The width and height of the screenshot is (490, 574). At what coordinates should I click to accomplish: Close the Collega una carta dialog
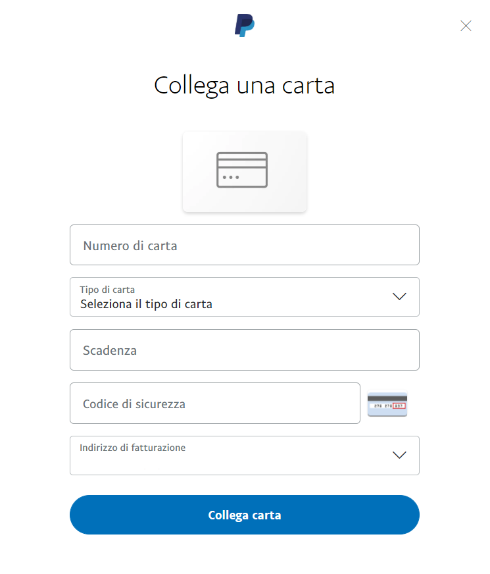point(466,26)
